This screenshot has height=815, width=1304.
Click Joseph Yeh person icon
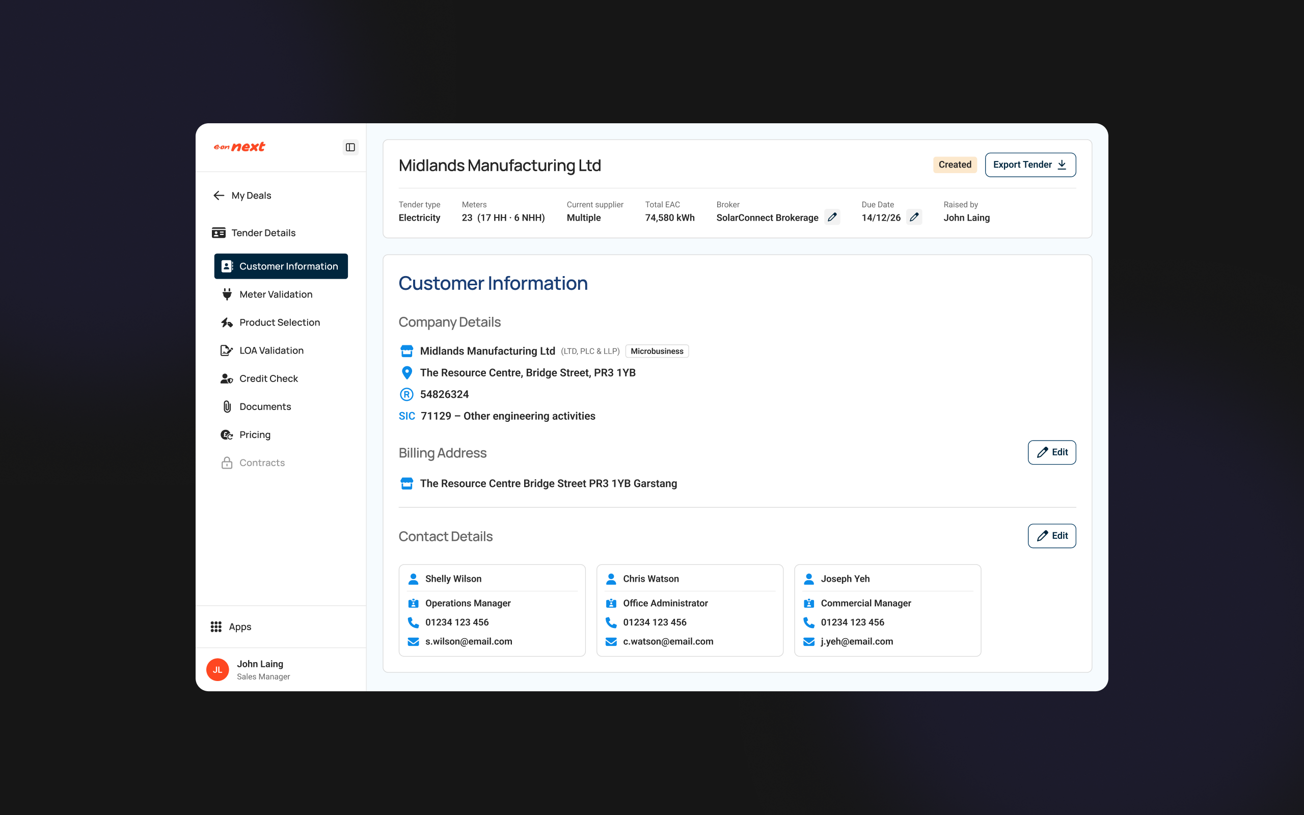(x=809, y=579)
